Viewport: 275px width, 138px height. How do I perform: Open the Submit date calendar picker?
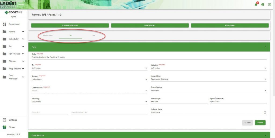pos(265,113)
